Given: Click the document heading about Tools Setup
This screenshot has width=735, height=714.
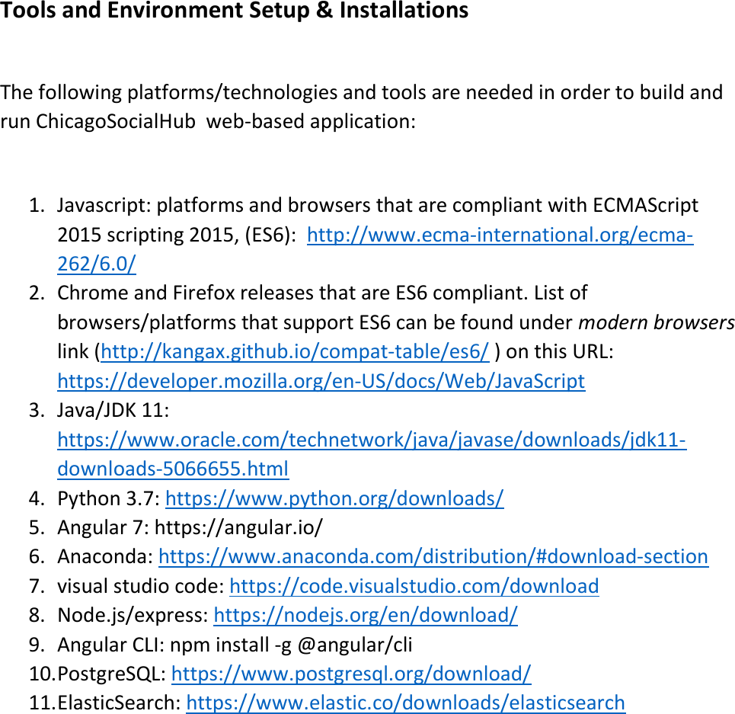Looking at the screenshot, I should click(x=234, y=11).
